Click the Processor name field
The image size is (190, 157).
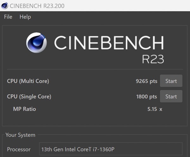coord(111,149)
